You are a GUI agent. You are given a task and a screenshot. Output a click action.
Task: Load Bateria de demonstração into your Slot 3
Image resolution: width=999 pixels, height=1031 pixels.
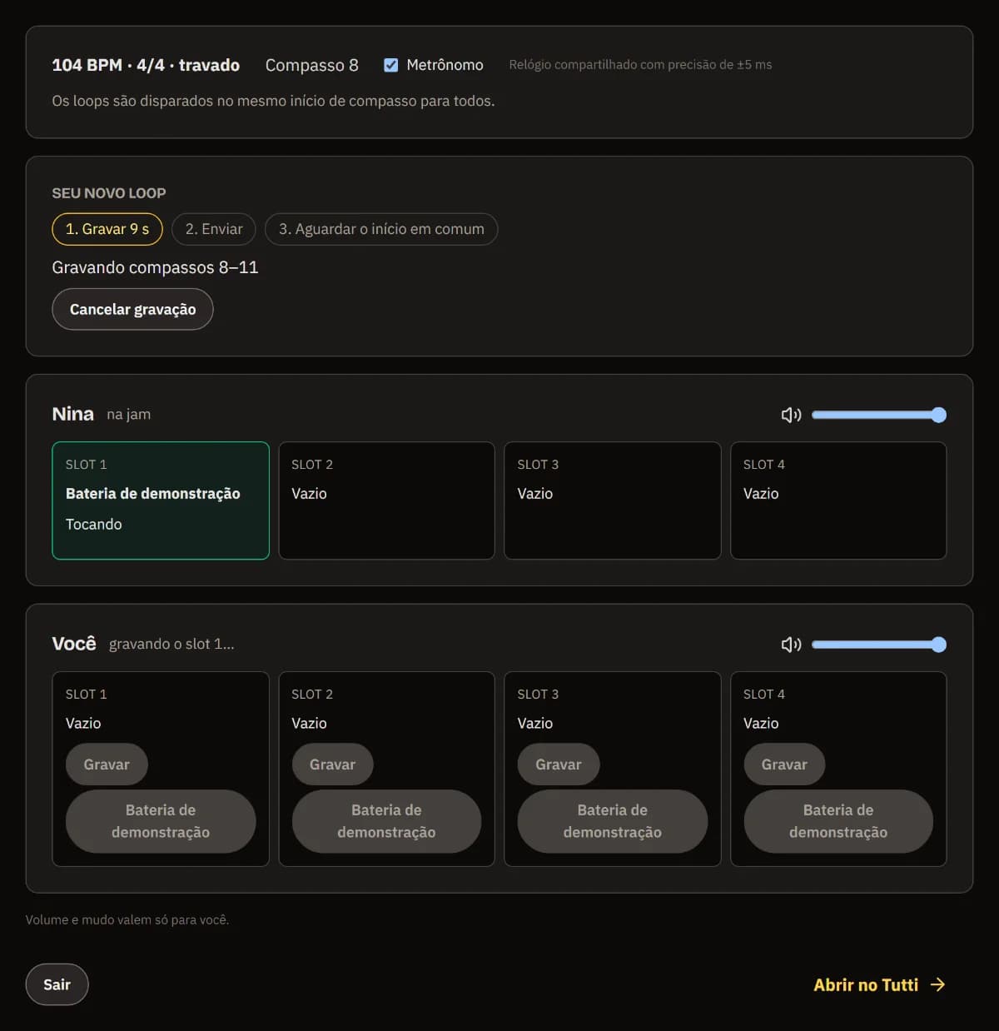[613, 821]
